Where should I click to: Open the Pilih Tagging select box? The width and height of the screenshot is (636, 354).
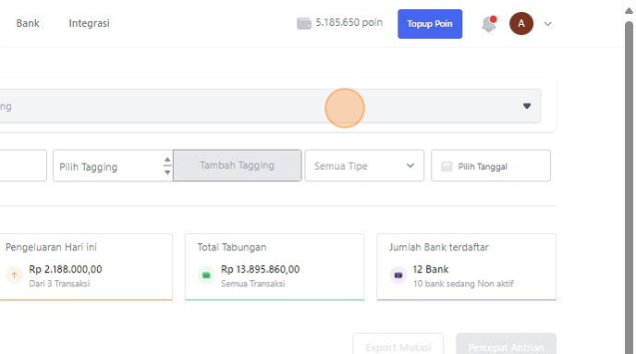tap(113, 165)
